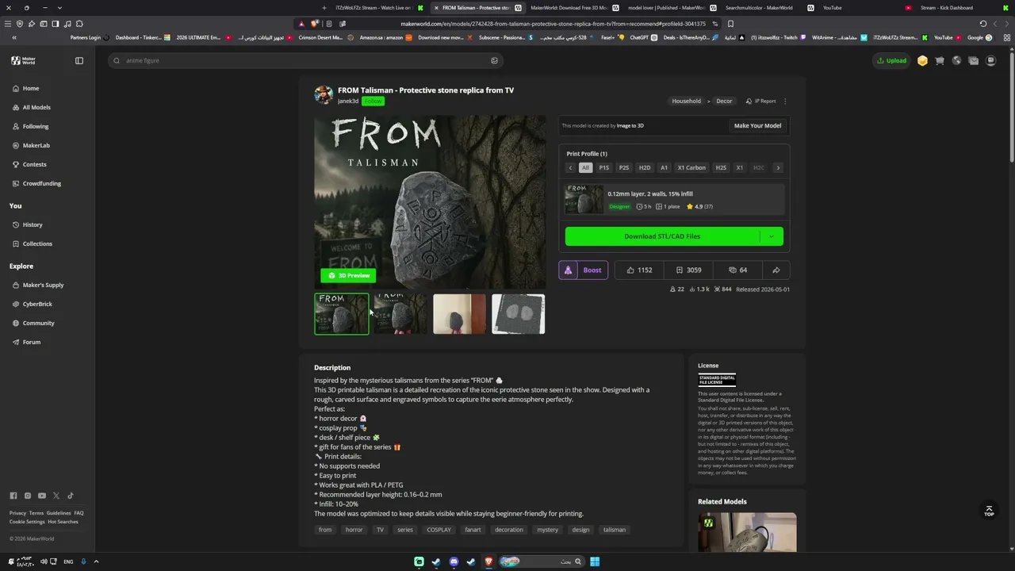Image resolution: width=1015 pixels, height=571 pixels.
Task: Expand the Download button dropdown arrow
Action: (x=771, y=236)
